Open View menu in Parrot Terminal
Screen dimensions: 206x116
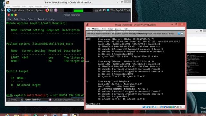click(23, 19)
